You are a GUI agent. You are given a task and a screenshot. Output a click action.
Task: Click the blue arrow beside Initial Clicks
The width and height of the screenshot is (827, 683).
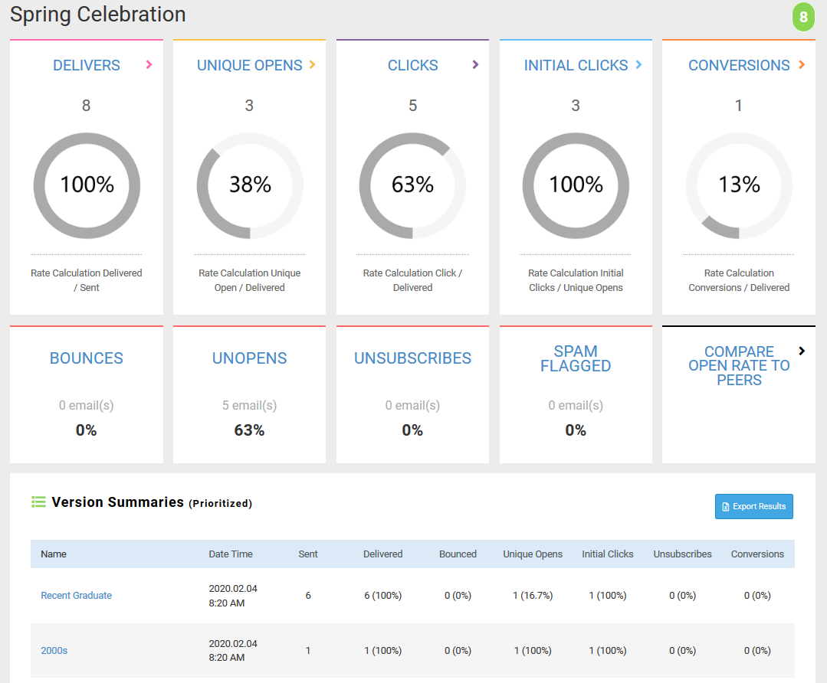(638, 65)
